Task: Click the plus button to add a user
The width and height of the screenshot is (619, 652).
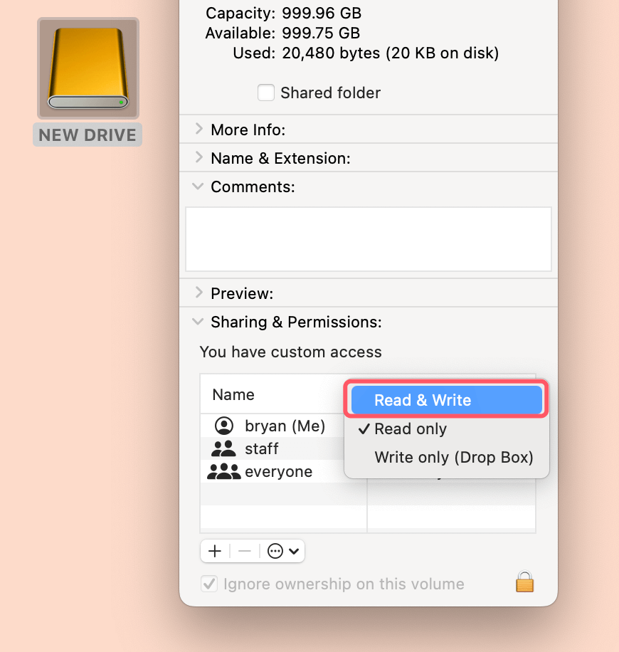Action: pos(215,551)
